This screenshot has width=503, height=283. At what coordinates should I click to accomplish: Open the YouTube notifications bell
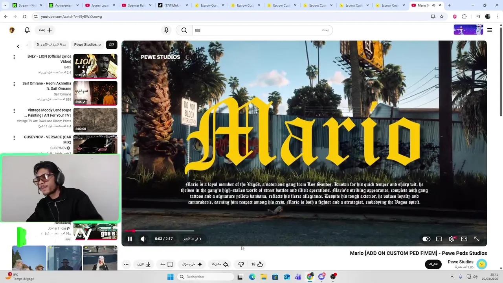coord(27,30)
